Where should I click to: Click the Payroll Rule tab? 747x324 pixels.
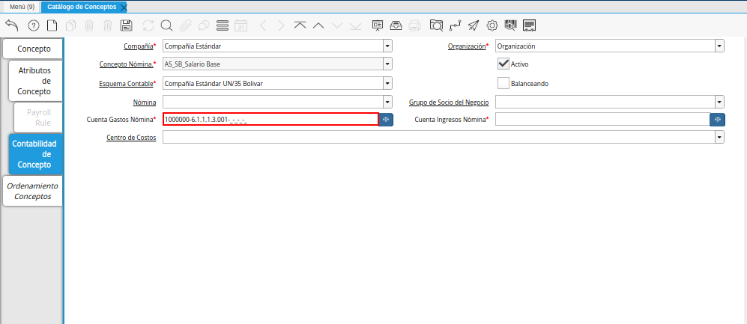coord(39,117)
